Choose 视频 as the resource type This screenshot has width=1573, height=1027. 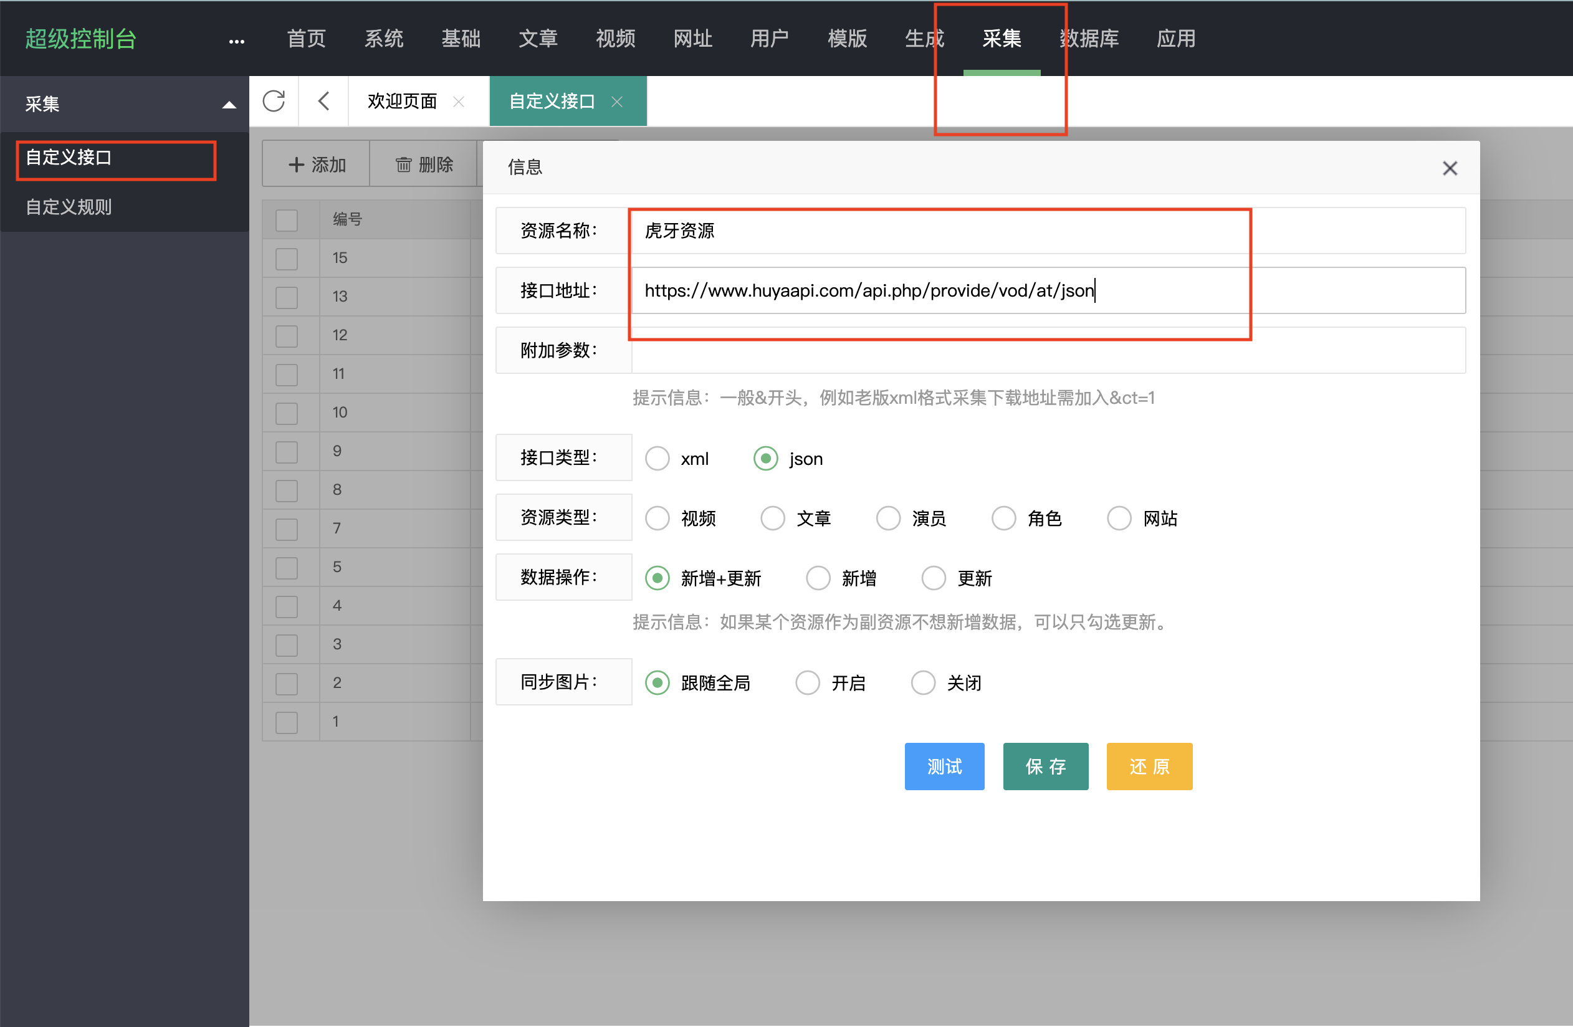coord(657,518)
